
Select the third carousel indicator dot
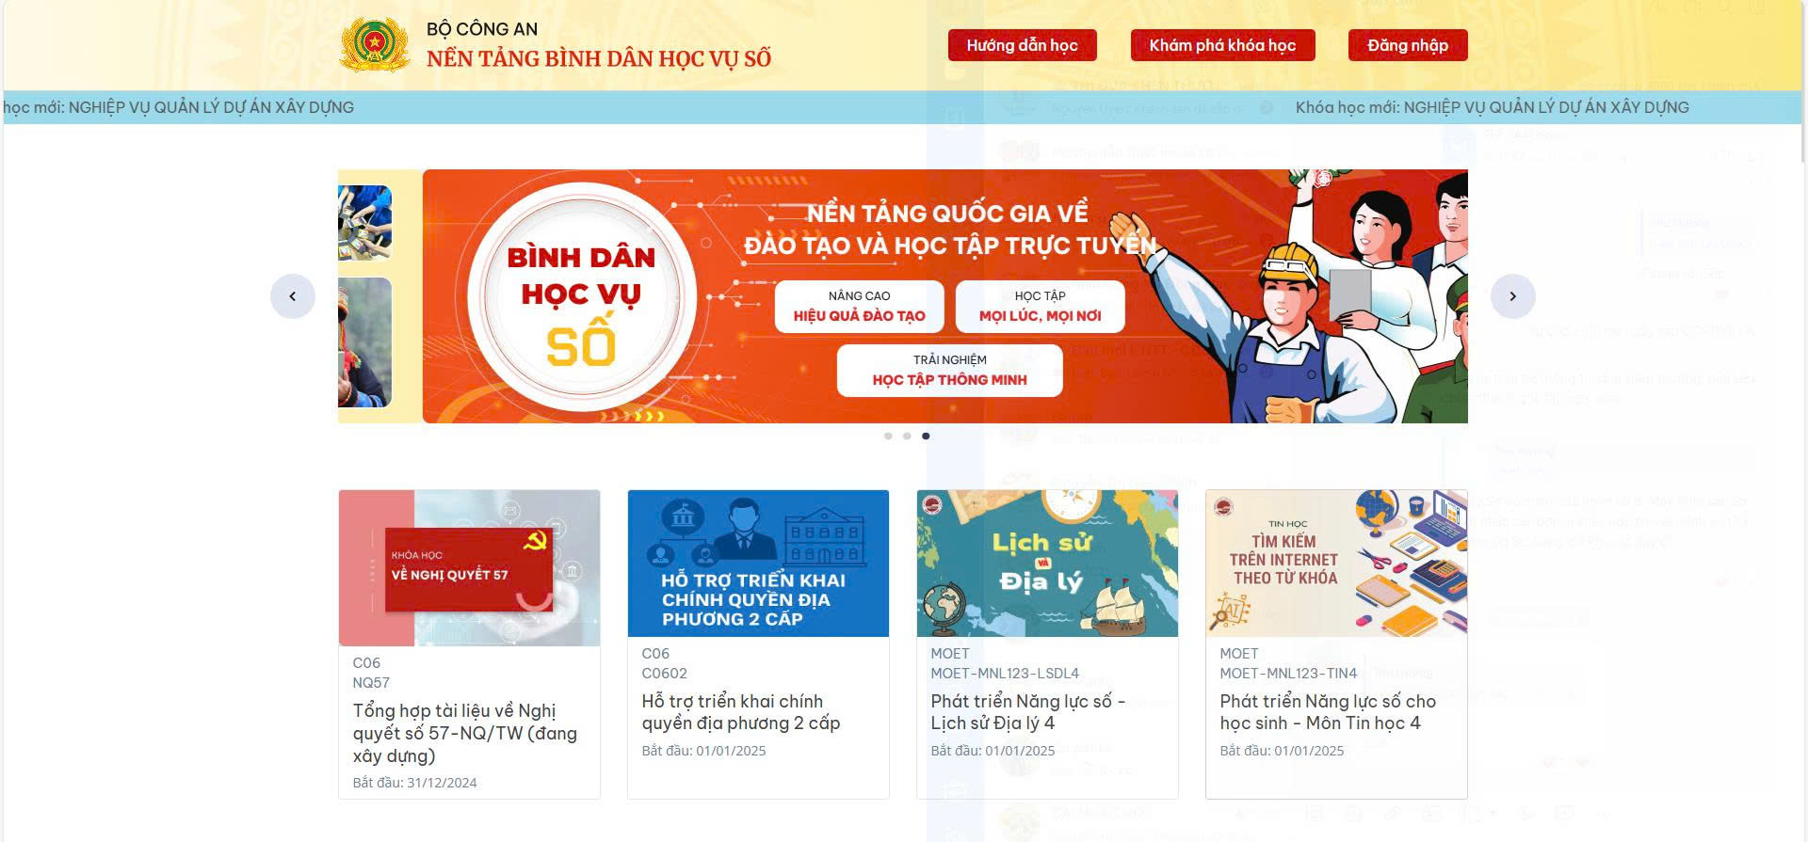click(926, 437)
